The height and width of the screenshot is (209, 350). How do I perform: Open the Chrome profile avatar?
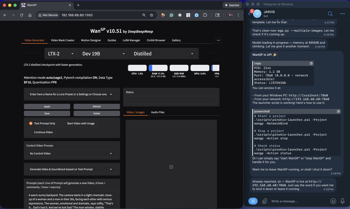point(230,15)
